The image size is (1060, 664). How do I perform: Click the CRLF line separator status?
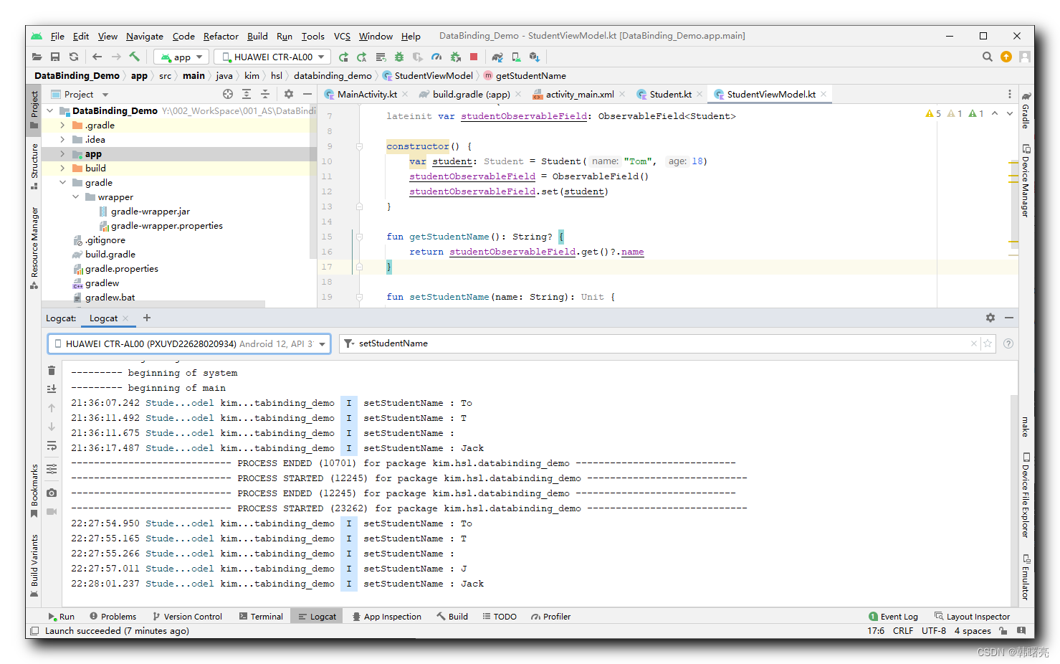(x=902, y=631)
